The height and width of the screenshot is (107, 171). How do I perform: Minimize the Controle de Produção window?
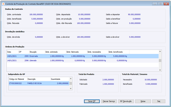155,3
